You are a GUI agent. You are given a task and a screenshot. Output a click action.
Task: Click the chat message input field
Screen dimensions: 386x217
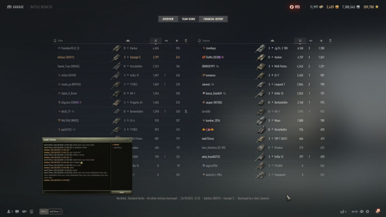click(x=77, y=192)
